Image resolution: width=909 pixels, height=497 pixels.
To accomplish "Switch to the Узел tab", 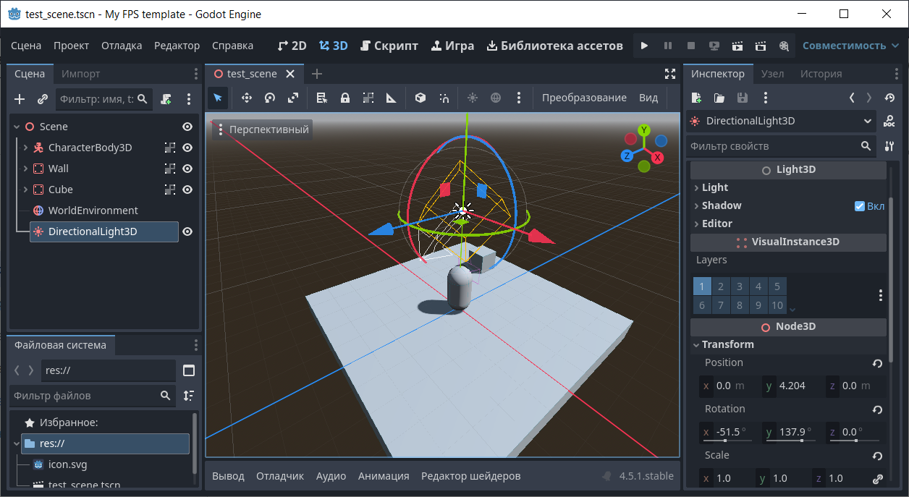I will [x=772, y=74].
